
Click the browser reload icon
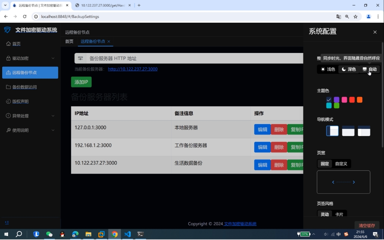click(25, 17)
